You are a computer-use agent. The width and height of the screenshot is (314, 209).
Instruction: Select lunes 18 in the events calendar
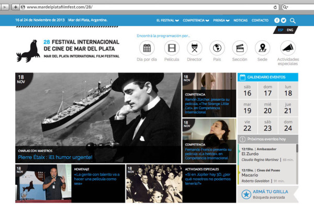pyautogui.click(x=288, y=90)
